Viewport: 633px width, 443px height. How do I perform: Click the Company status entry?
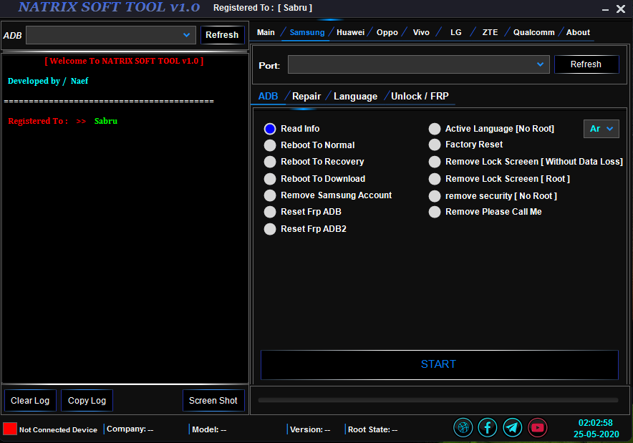click(130, 429)
